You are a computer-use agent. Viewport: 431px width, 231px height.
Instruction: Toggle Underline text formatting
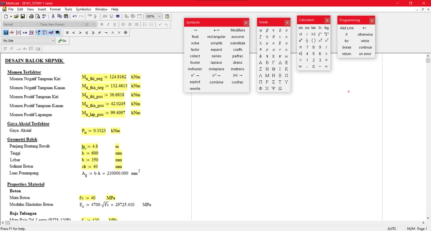(114, 25)
